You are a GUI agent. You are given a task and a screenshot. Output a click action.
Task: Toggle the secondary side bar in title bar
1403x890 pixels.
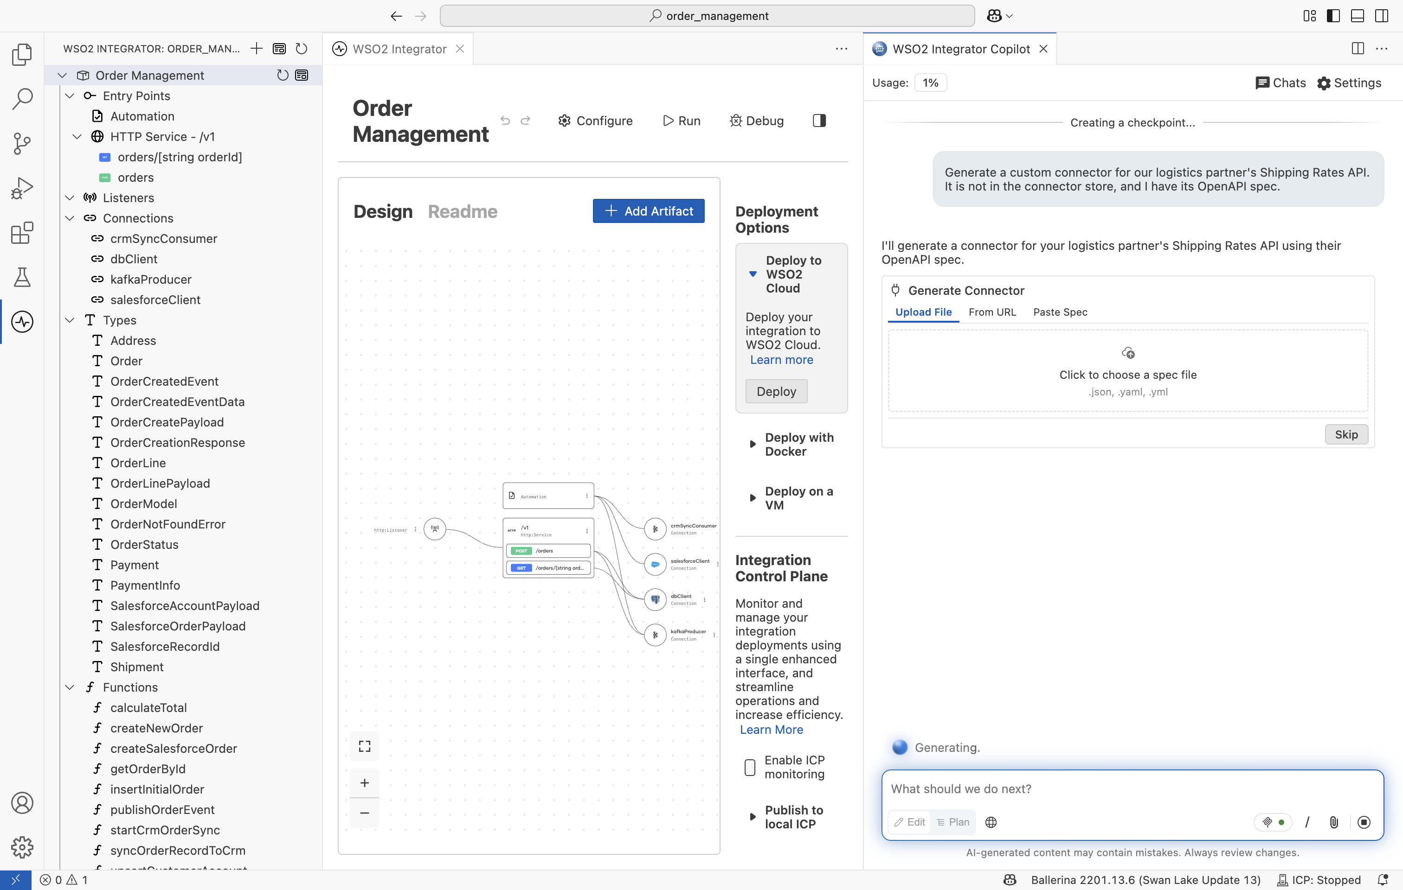pos(1382,16)
